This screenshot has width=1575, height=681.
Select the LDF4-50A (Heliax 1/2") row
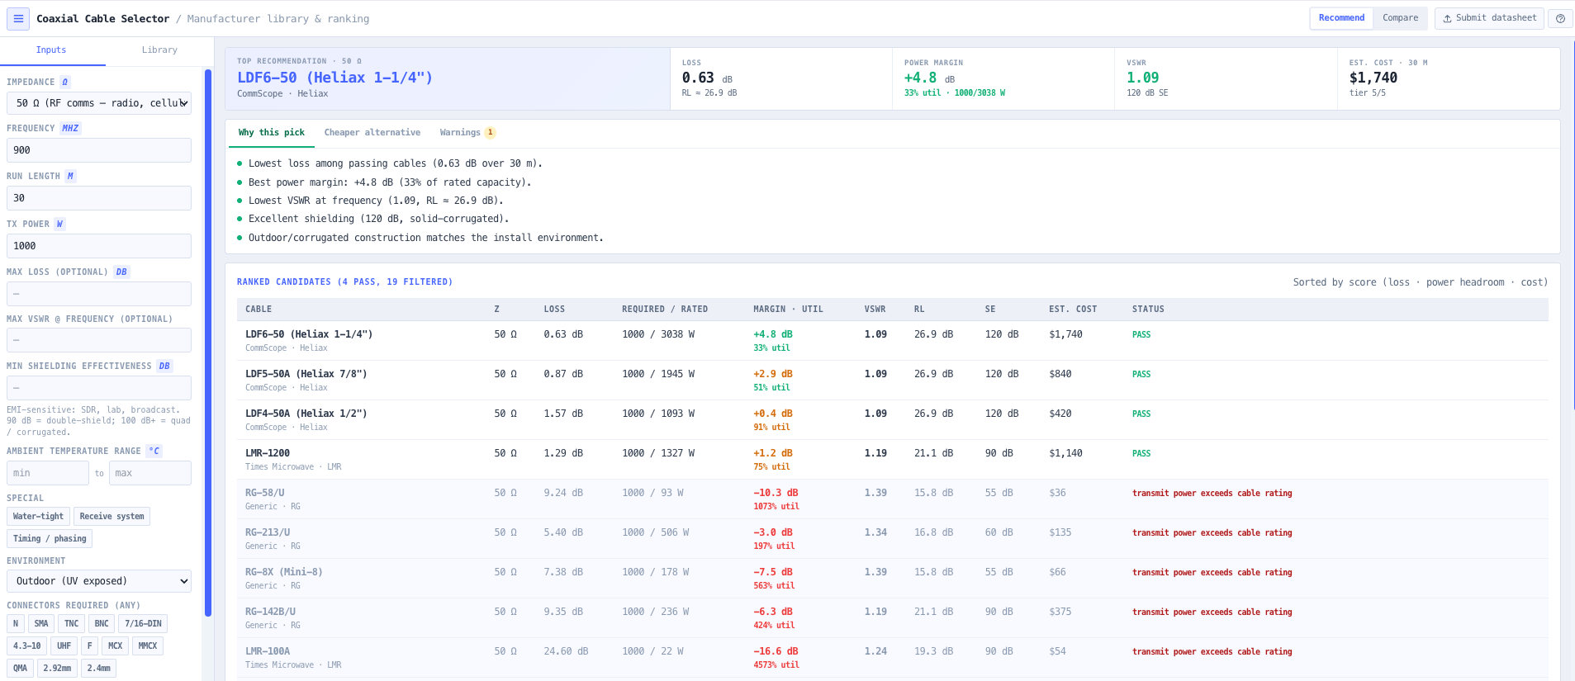893,420
